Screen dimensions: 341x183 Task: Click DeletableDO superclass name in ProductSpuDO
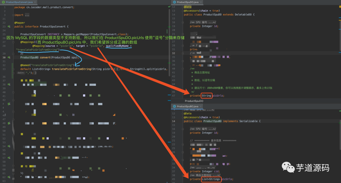click(243, 15)
